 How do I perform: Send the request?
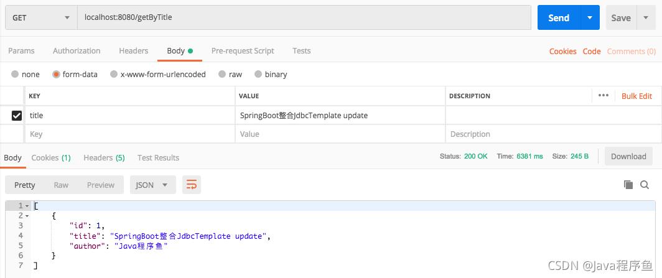559,17
